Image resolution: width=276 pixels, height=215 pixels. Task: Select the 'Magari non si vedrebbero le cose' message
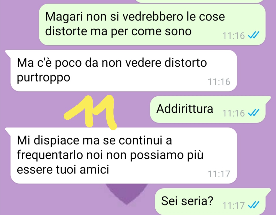[152, 25]
